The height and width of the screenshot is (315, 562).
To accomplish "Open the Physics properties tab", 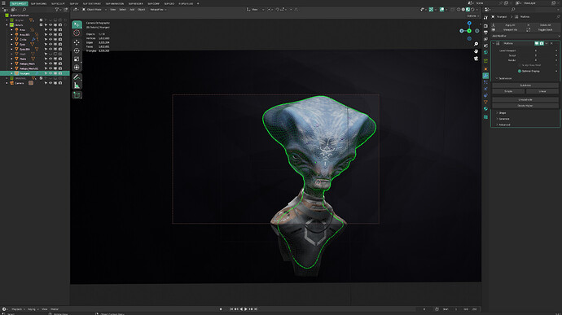I will [x=485, y=89].
